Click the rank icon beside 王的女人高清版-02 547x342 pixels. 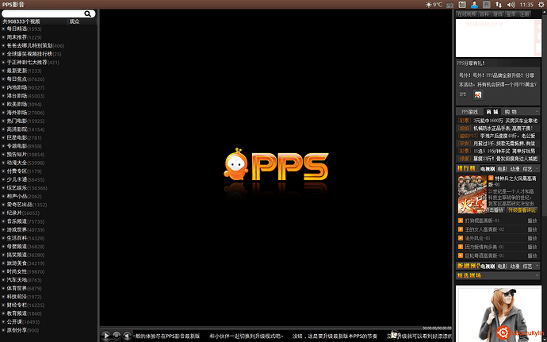click(x=460, y=229)
